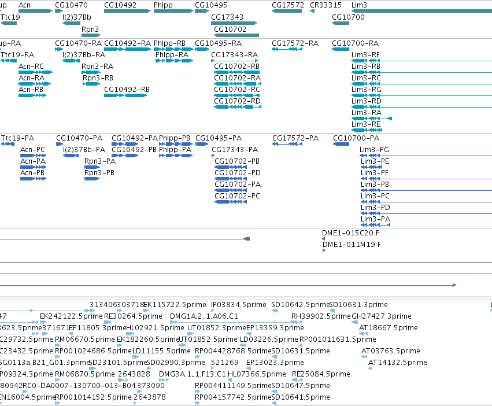Click the Lim3 gene label

point(359,5)
